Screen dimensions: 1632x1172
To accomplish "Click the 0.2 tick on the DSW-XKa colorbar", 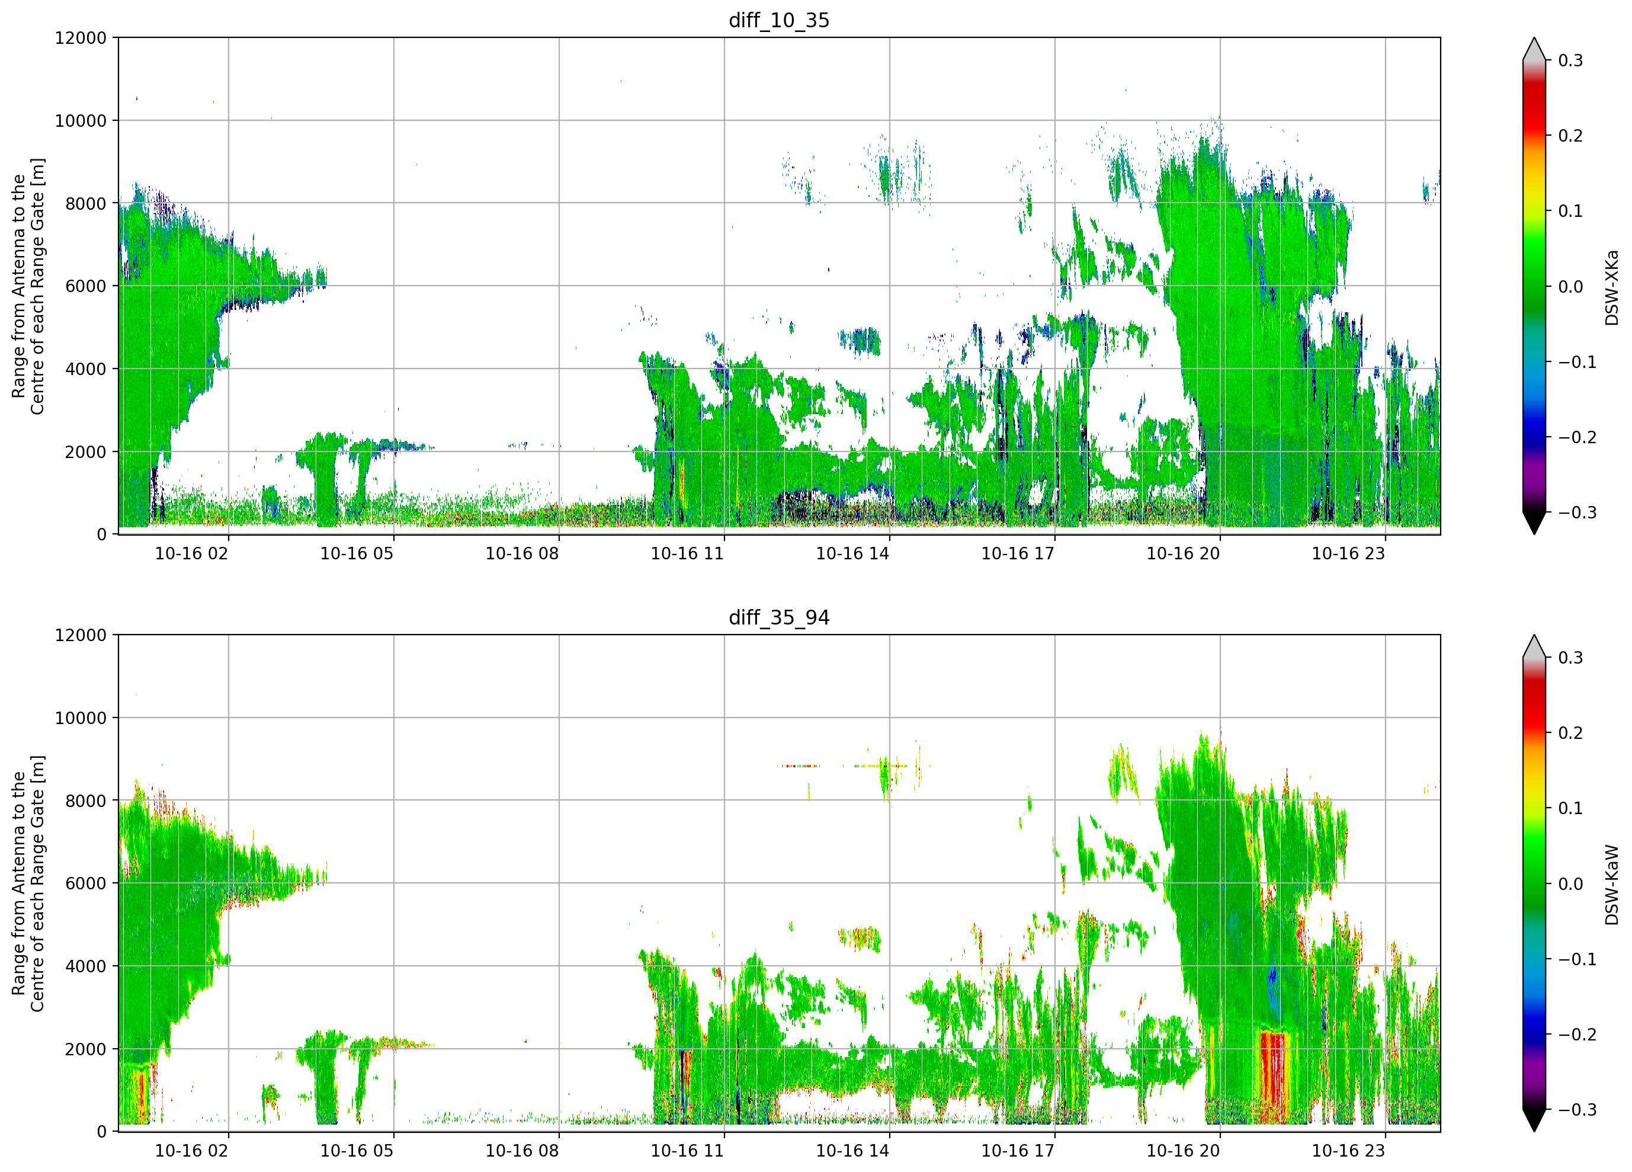I will (x=1571, y=136).
